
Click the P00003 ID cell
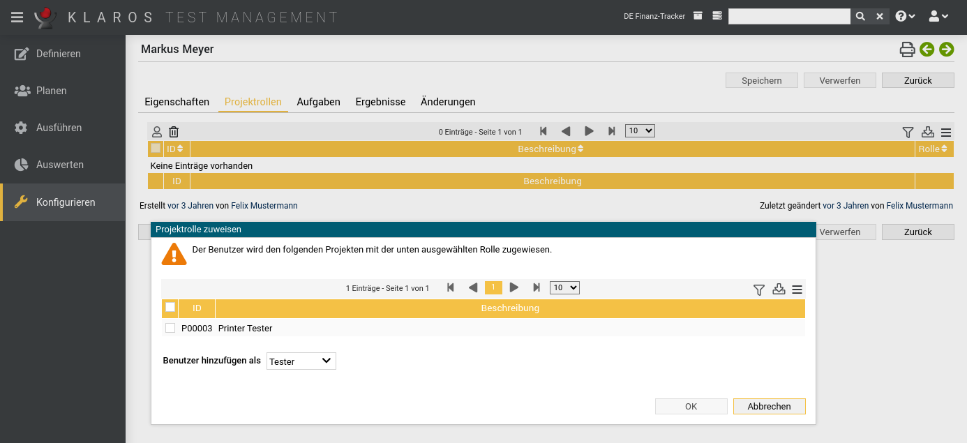pyautogui.click(x=197, y=328)
